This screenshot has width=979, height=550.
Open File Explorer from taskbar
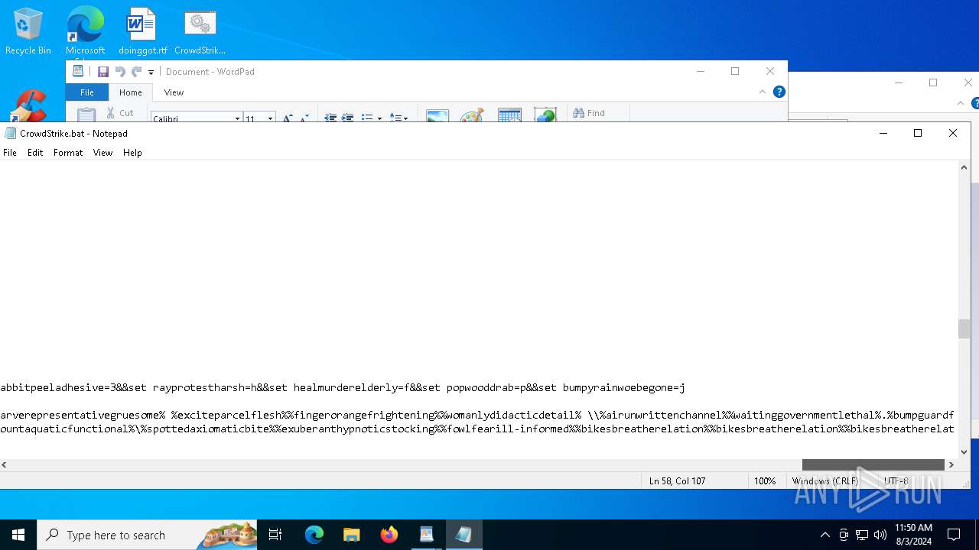[x=351, y=535]
